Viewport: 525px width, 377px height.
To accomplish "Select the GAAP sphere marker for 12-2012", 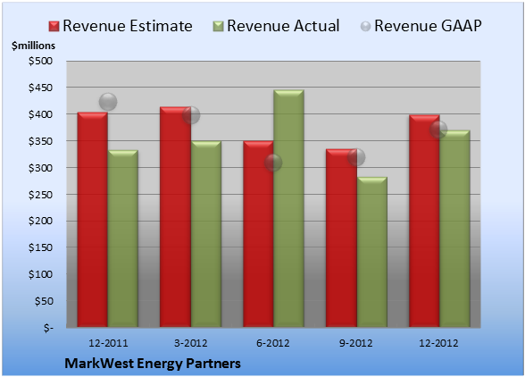I will pos(438,129).
